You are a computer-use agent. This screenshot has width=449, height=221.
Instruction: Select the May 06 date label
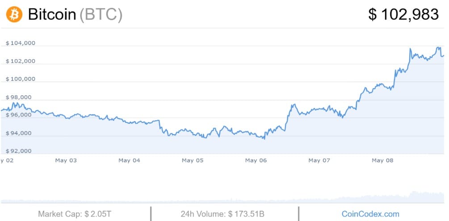pos(256,160)
